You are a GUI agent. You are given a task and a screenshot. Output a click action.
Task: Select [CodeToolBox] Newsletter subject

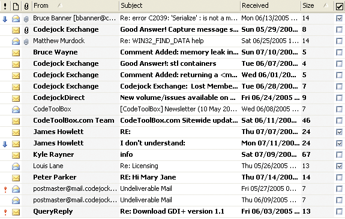[x=178, y=109]
